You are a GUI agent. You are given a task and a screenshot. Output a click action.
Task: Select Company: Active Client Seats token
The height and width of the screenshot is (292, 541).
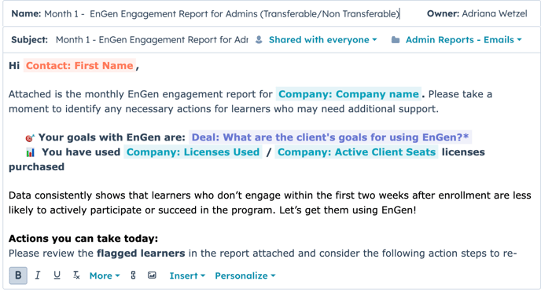[356, 151]
